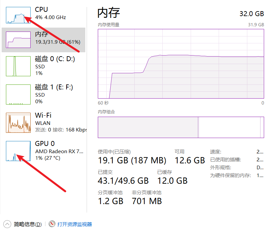Show 磁盘 1 (E: F:) SSD details
The height and width of the screenshot is (234, 274).
tap(43, 94)
